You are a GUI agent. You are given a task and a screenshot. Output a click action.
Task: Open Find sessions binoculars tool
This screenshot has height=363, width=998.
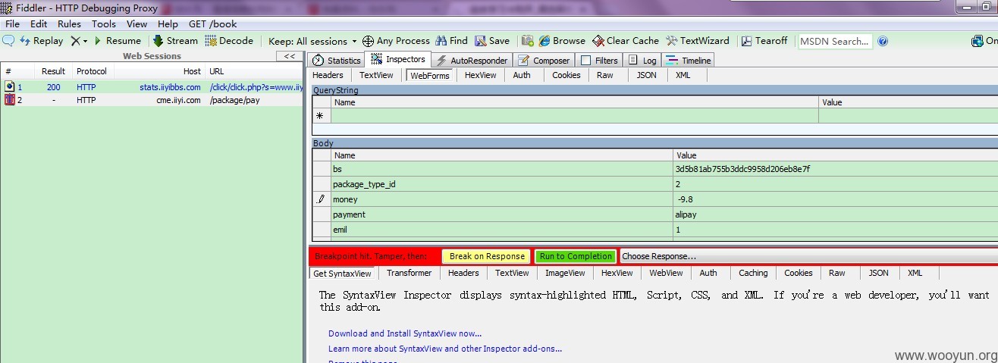pyautogui.click(x=451, y=41)
